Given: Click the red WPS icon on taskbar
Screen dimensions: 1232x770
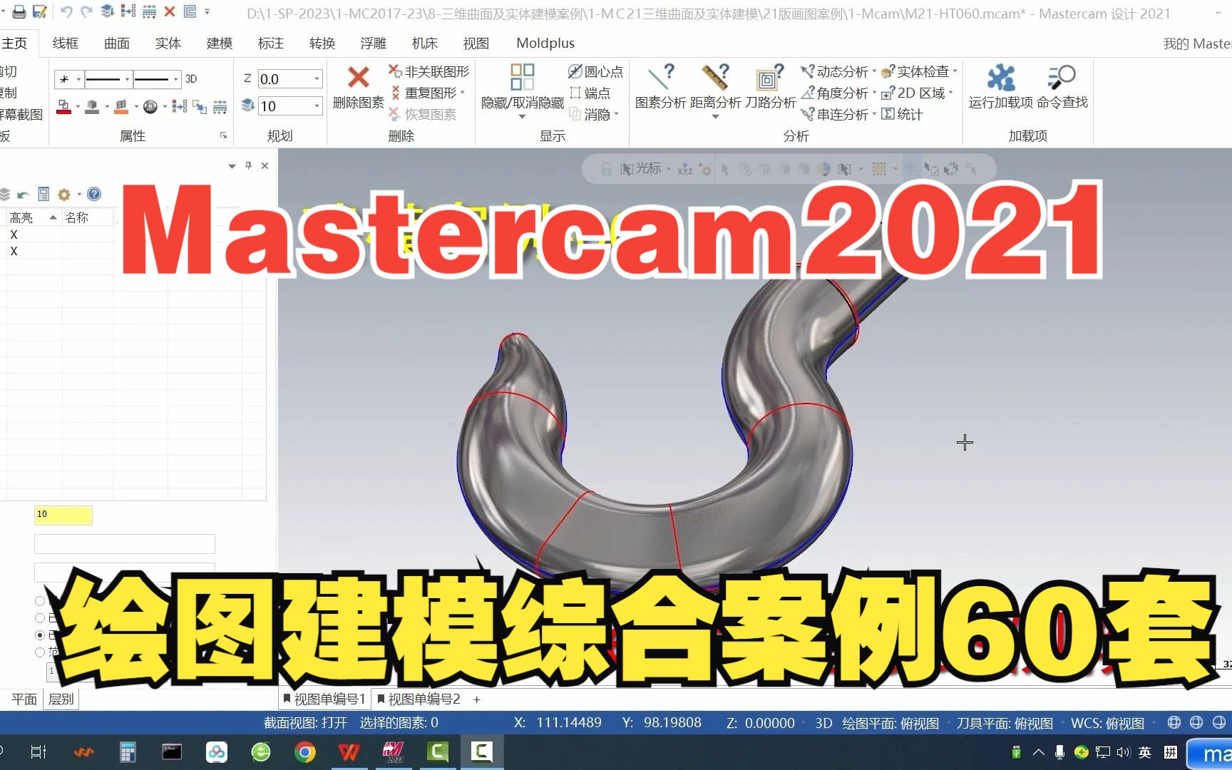Looking at the screenshot, I should pos(349,752).
